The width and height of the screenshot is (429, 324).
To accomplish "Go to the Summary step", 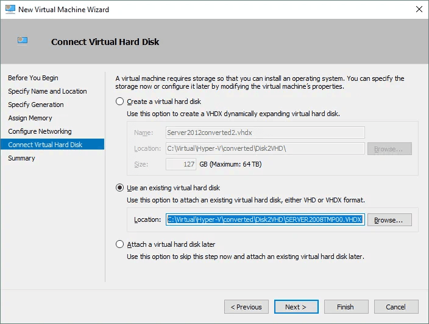I will tap(21, 158).
